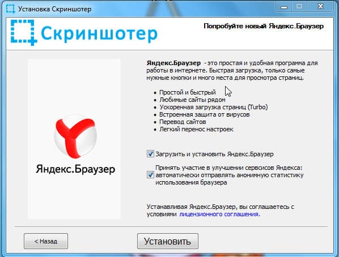Open the лицензионного соглашения link

[x=219, y=214]
